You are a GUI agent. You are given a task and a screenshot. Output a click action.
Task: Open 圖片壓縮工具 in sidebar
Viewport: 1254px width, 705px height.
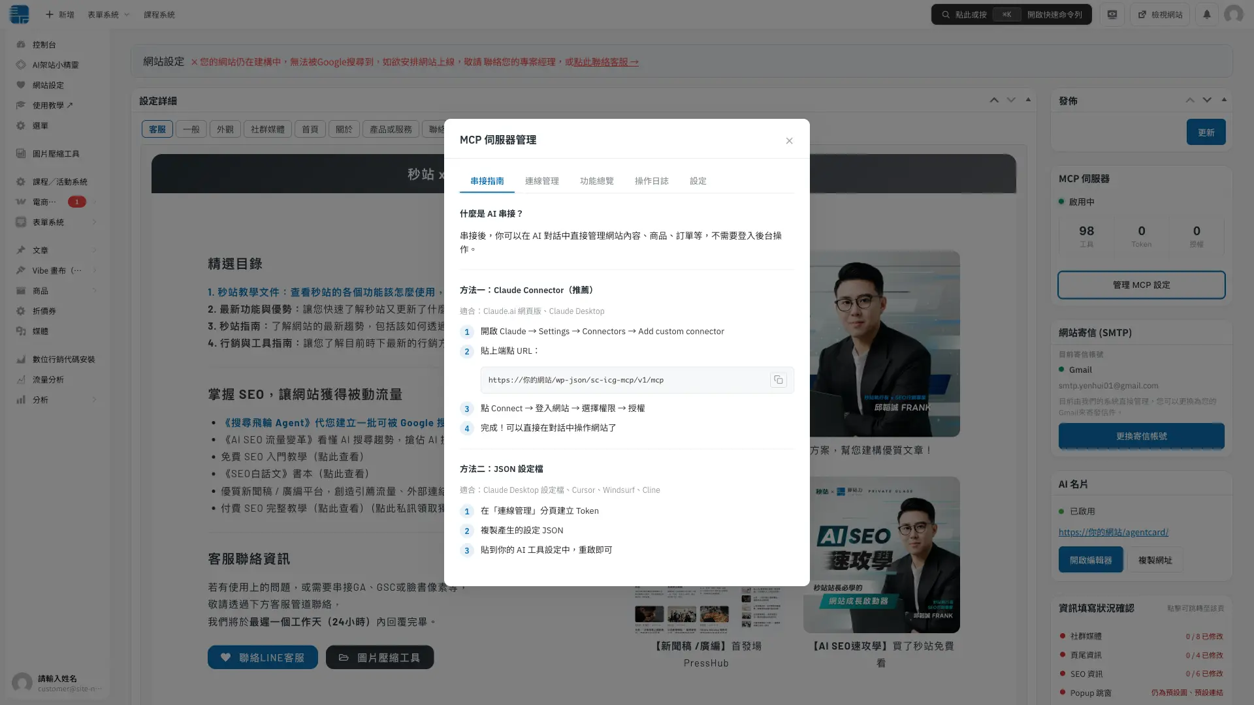point(55,153)
